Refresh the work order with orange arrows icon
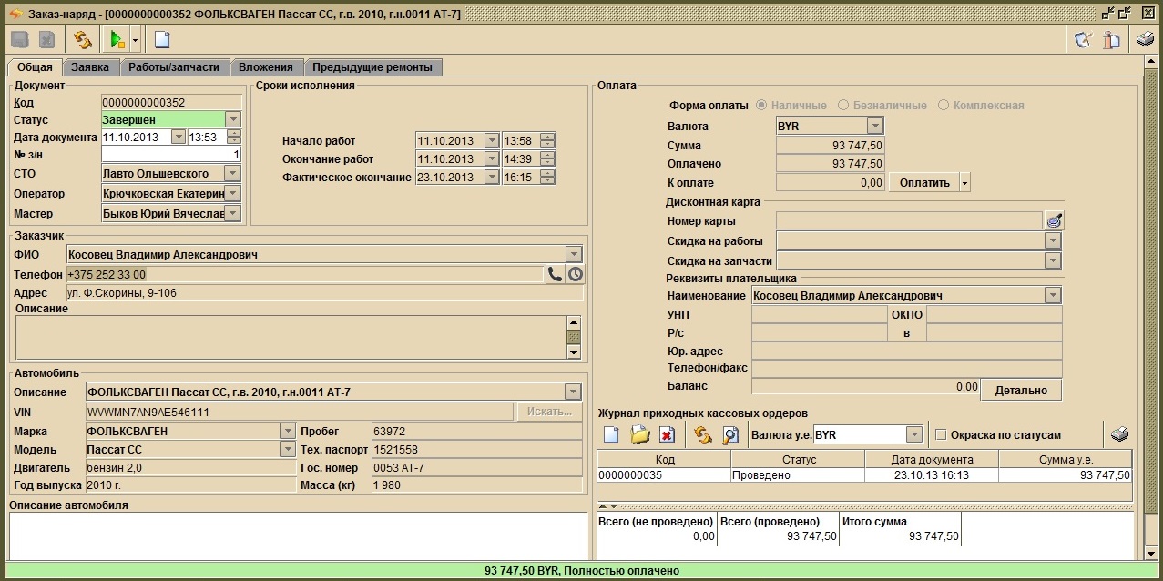 (x=83, y=39)
